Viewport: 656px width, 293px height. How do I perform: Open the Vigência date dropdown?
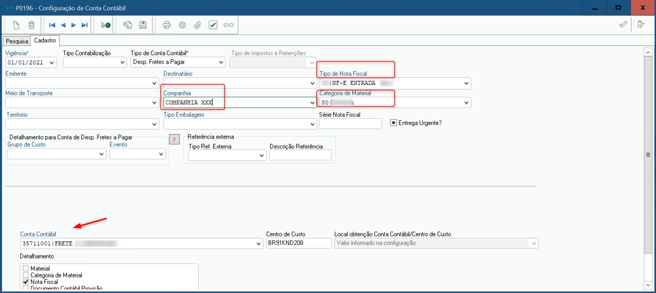point(52,63)
